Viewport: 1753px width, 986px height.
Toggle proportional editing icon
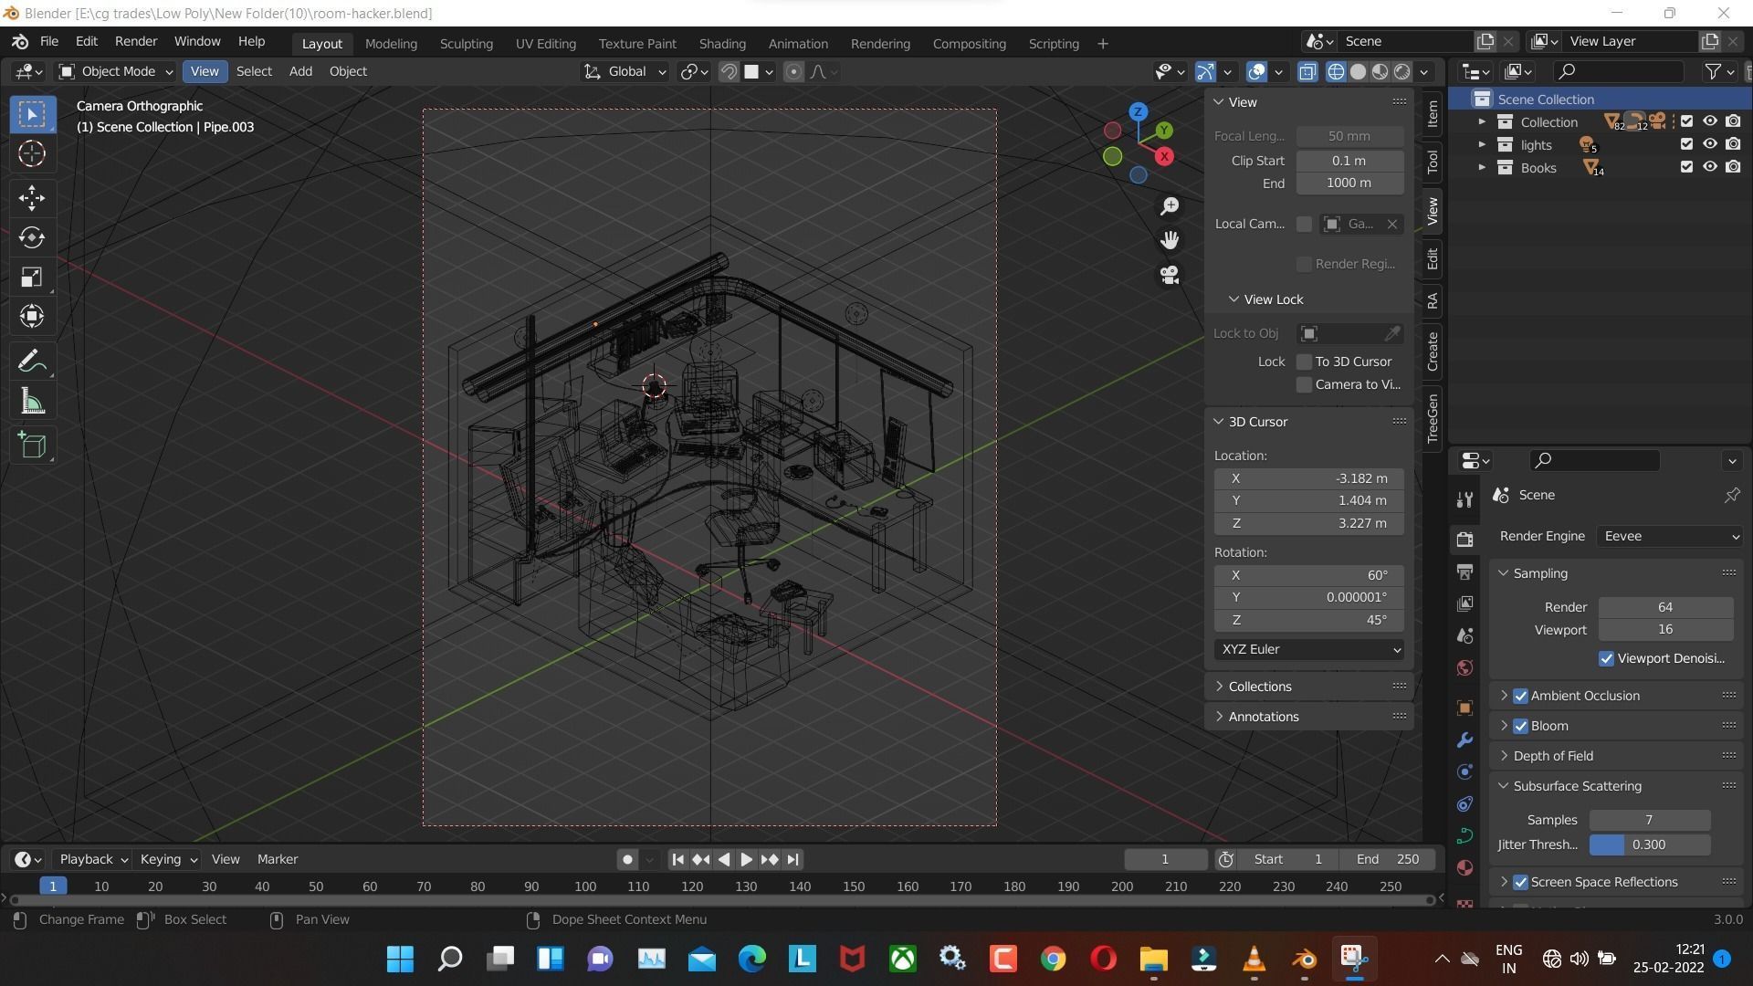(x=793, y=72)
